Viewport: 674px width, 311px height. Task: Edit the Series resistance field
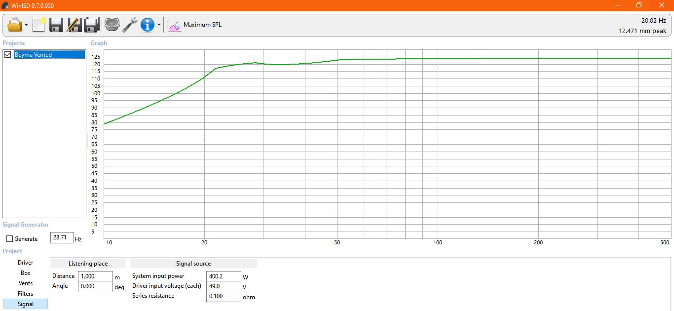click(224, 296)
